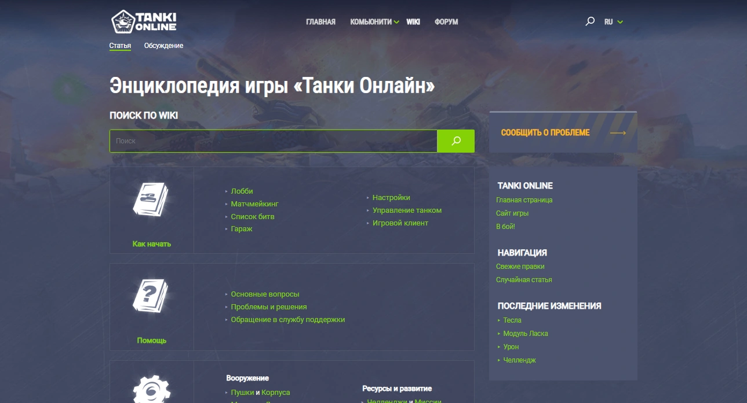Open the Лобби article link
The width and height of the screenshot is (747, 403).
tap(242, 191)
